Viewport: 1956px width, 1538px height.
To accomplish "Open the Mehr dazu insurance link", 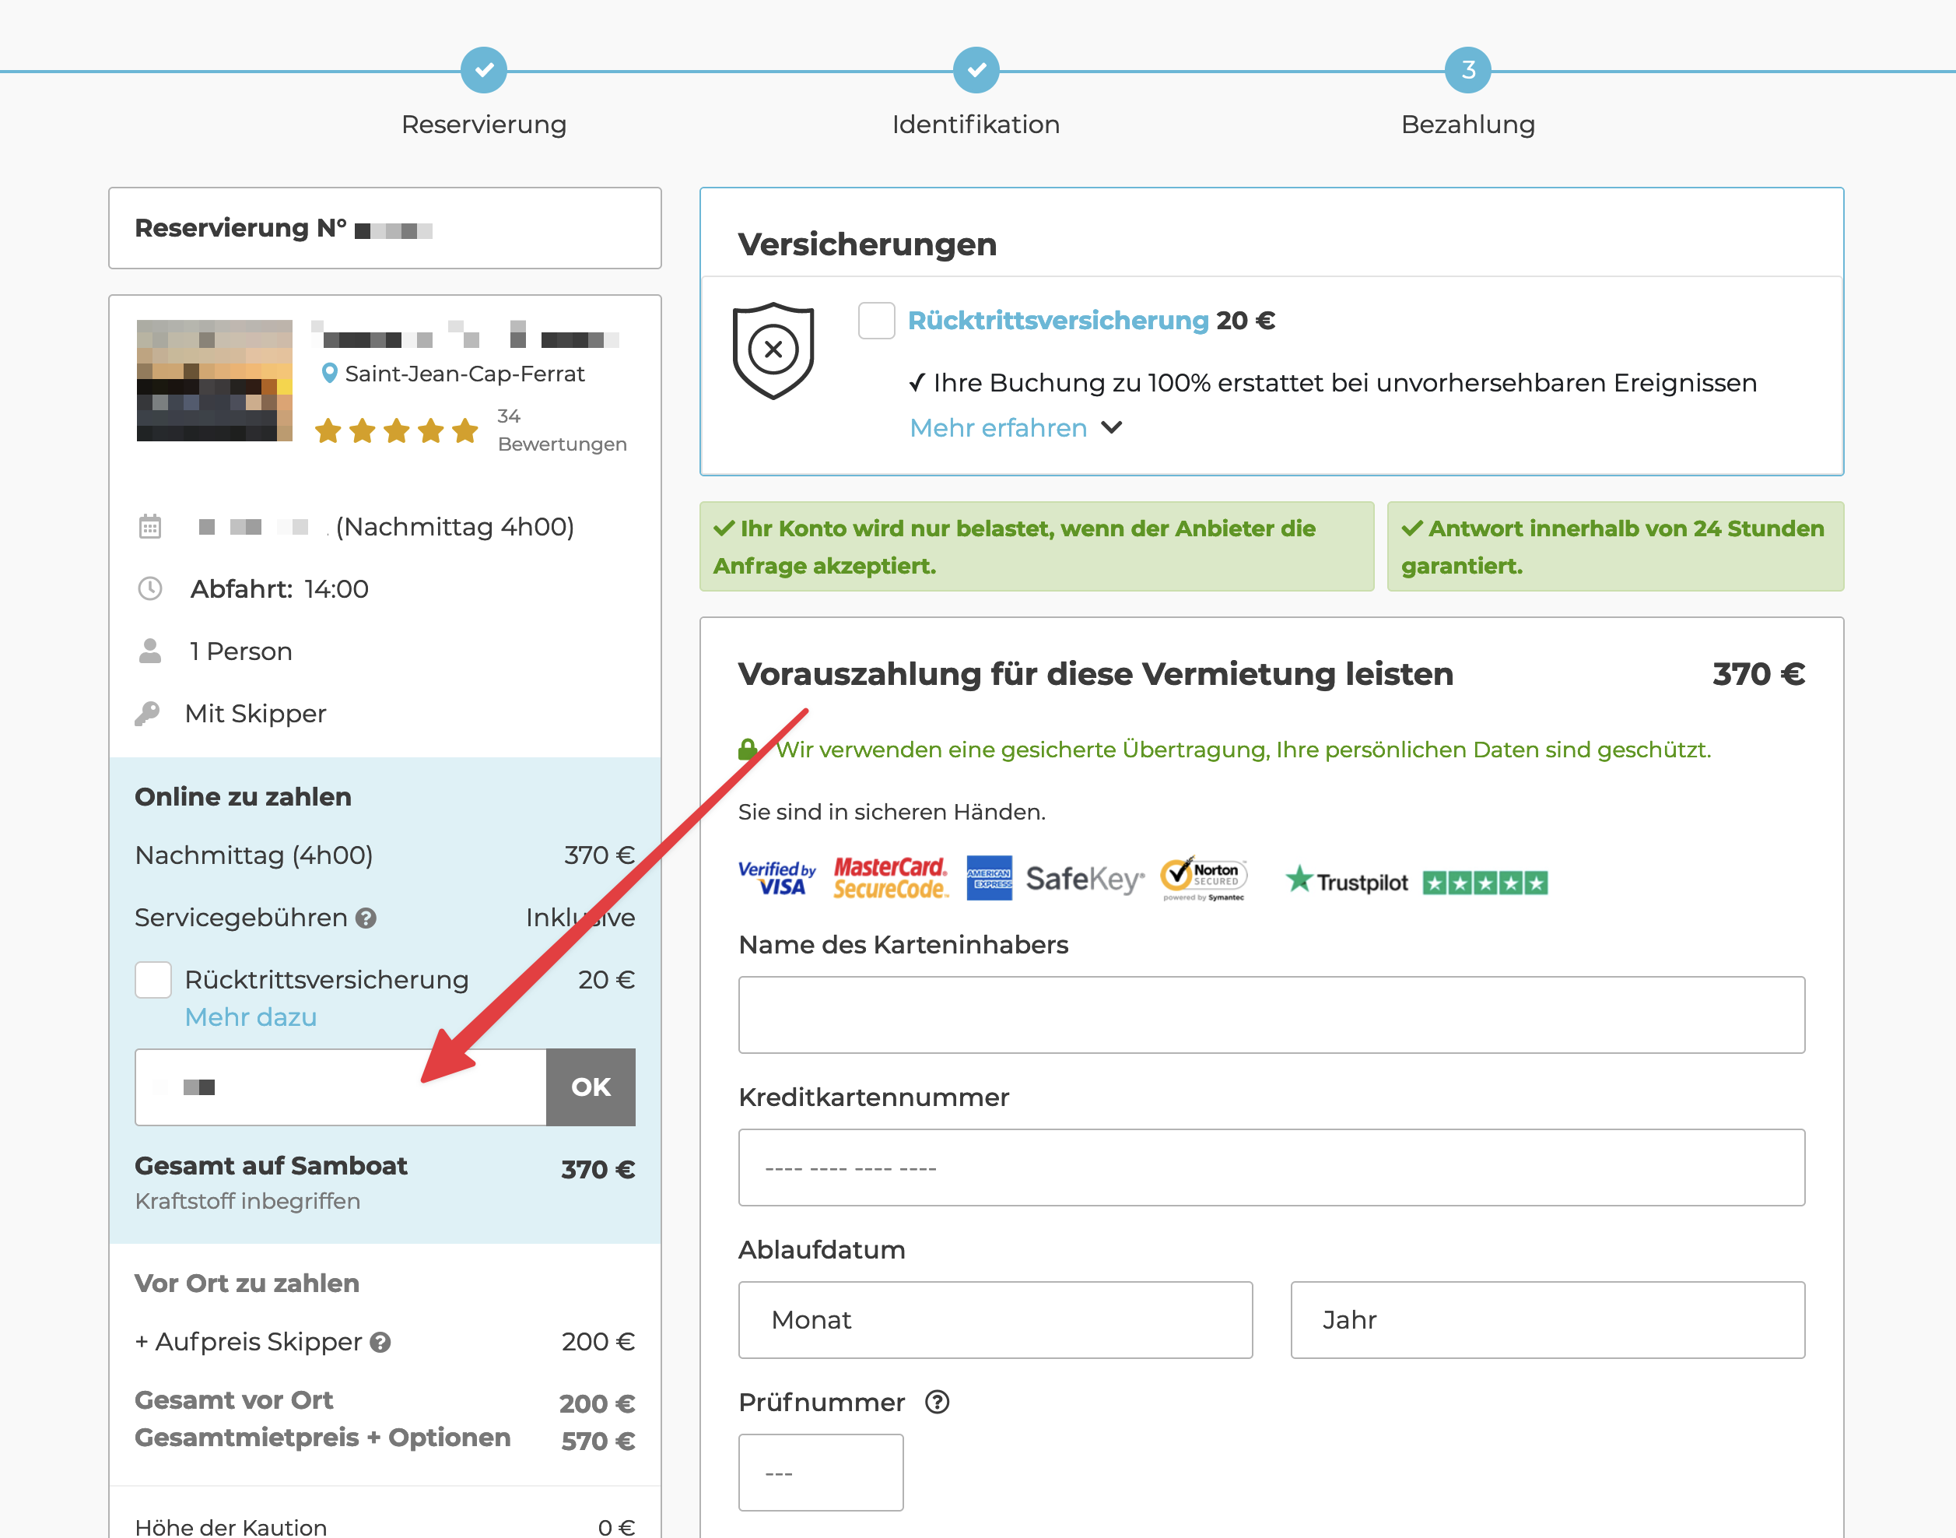I will [x=251, y=1017].
